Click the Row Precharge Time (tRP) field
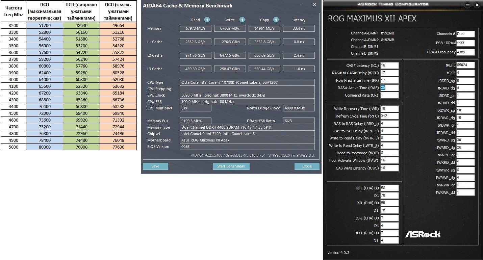The image size is (483, 260). pyautogui.click(x=389, y=80)
